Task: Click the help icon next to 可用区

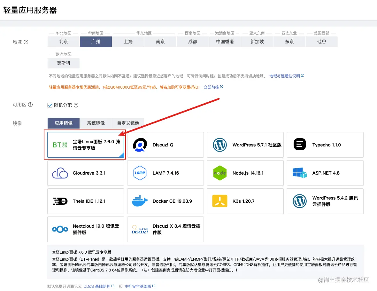Action: click(30, 105)
